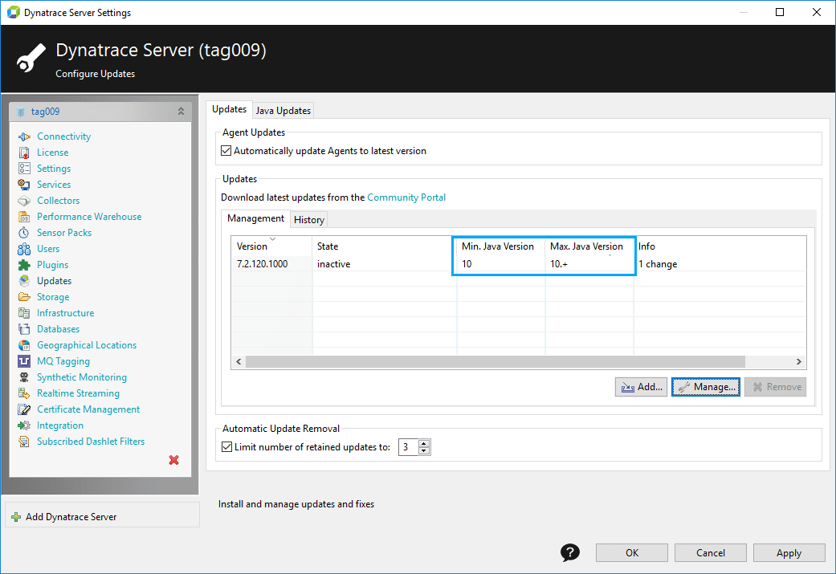Click the Synthetic Monitoring icon
This screenshot has width=836, height=574.
pos(24,377)
